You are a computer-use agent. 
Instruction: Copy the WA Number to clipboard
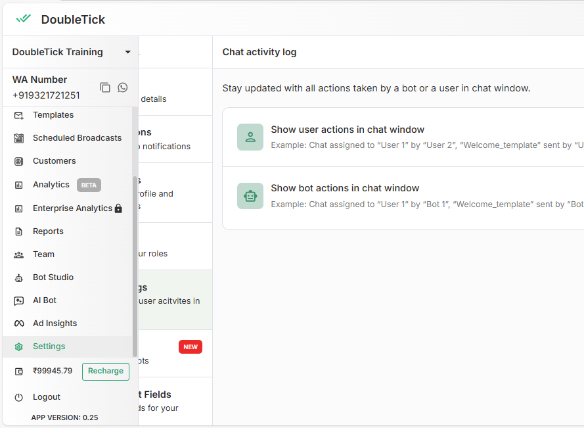[105, 87]
